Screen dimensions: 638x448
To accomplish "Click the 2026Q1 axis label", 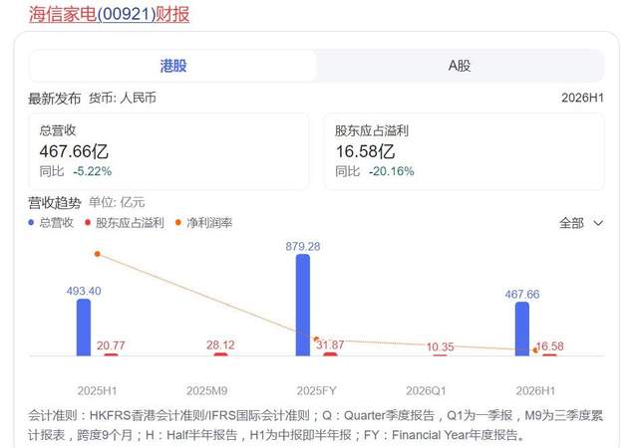I will (x=426, y=391).
